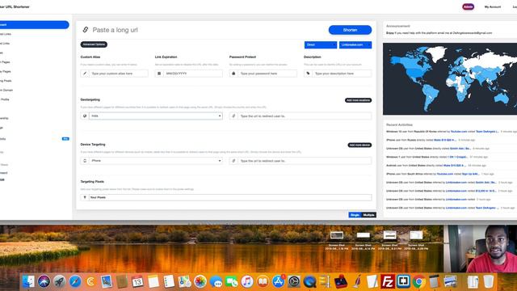Click the link icon in the Device Targeting redirect field
517x291 pixels.
coord(233,161)
